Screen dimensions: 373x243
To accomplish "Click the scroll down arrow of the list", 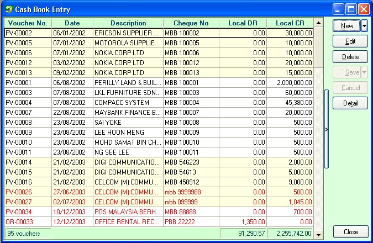I will (318, 235).
